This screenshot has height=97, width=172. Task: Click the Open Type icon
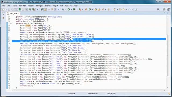pos(96,9)
